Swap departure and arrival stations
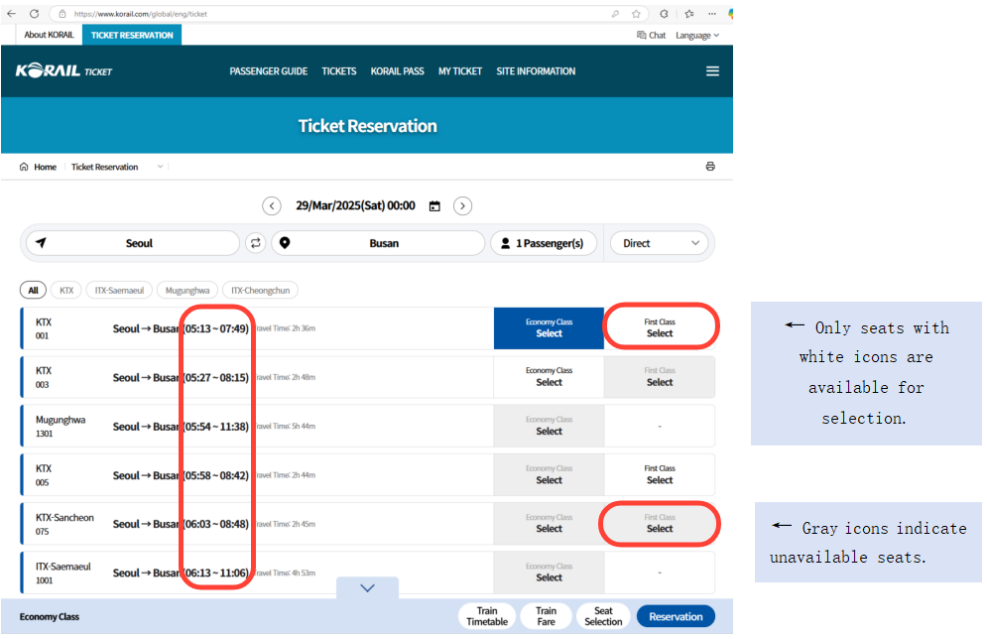987x639 pixels. pos(256,243)
